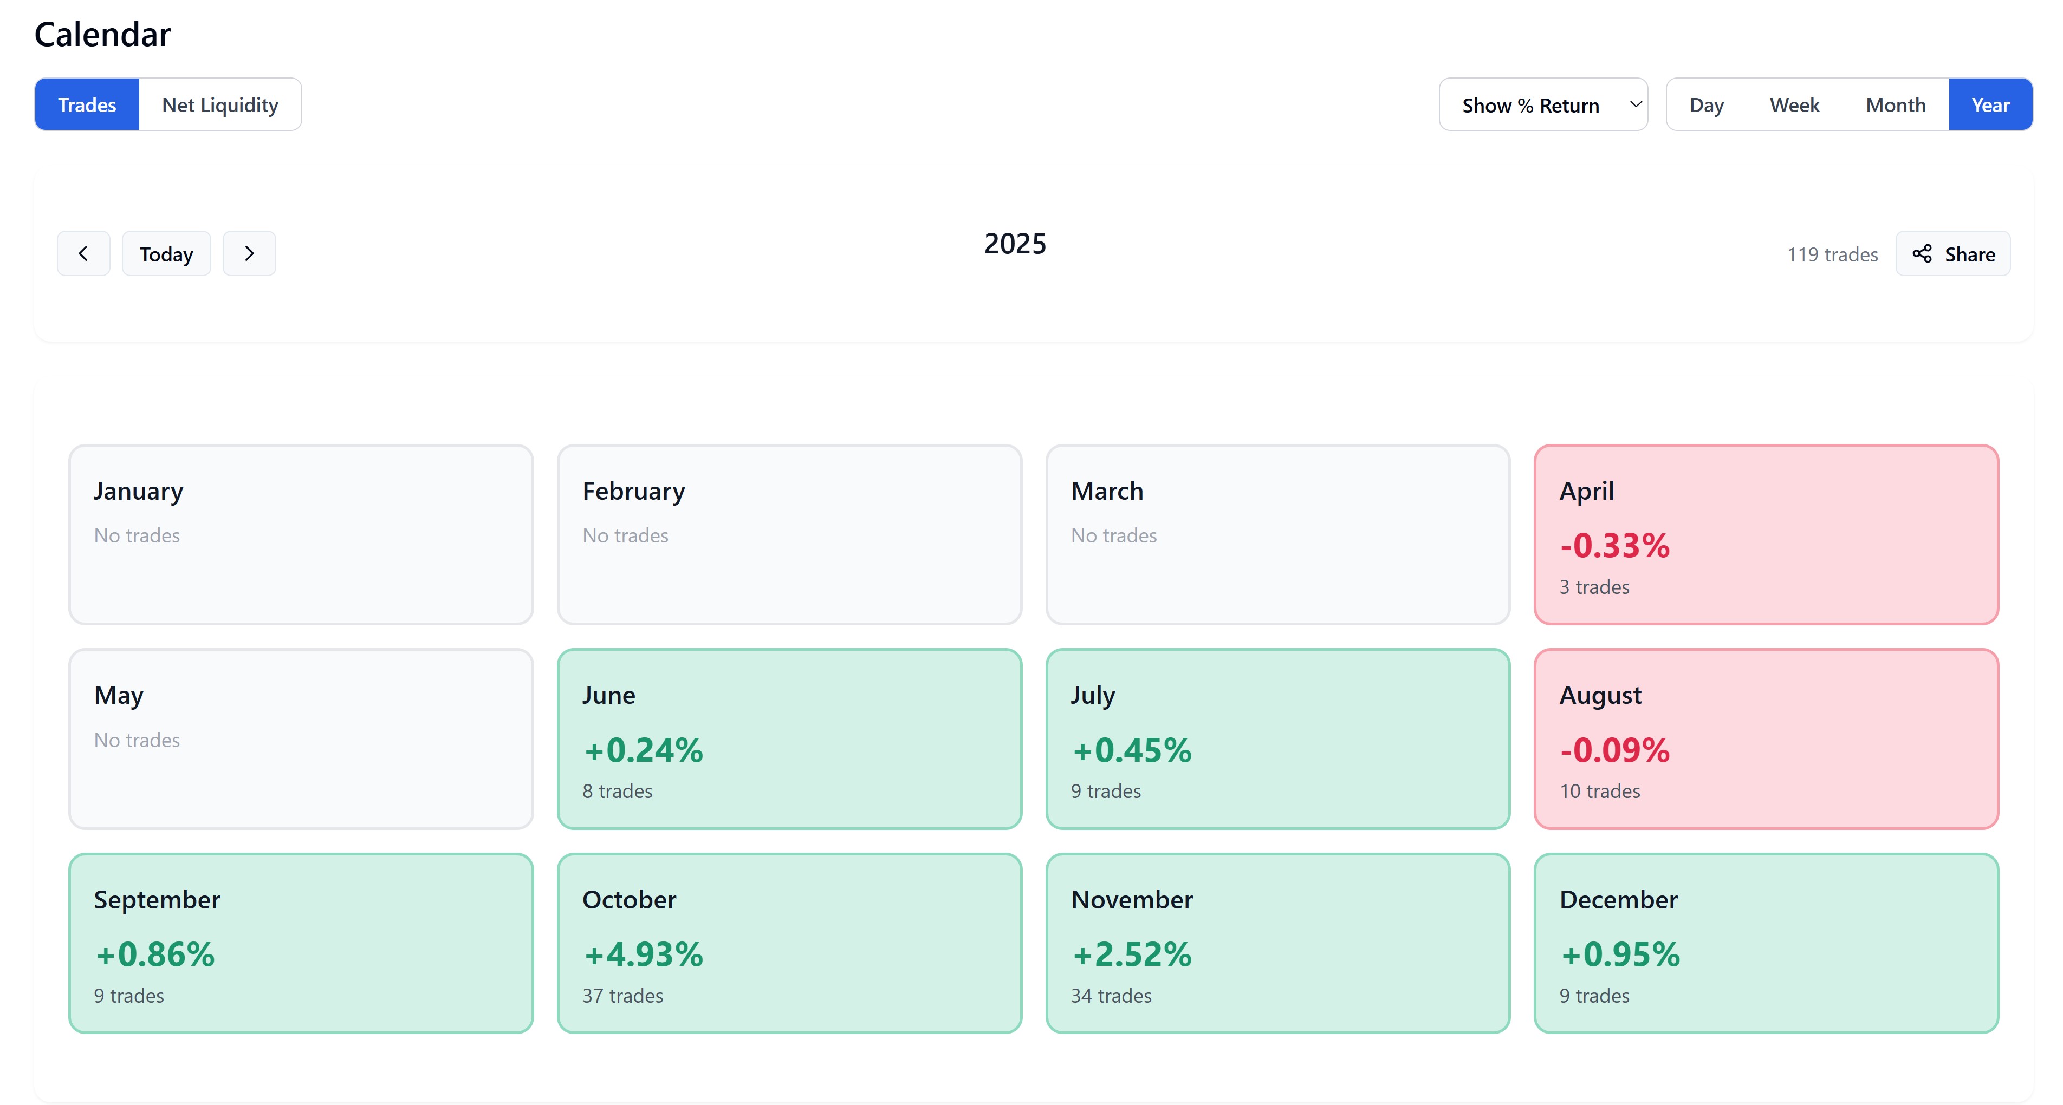Open the April month card
Screen dimensions: 2063x1105
(x=1766, y=534)
